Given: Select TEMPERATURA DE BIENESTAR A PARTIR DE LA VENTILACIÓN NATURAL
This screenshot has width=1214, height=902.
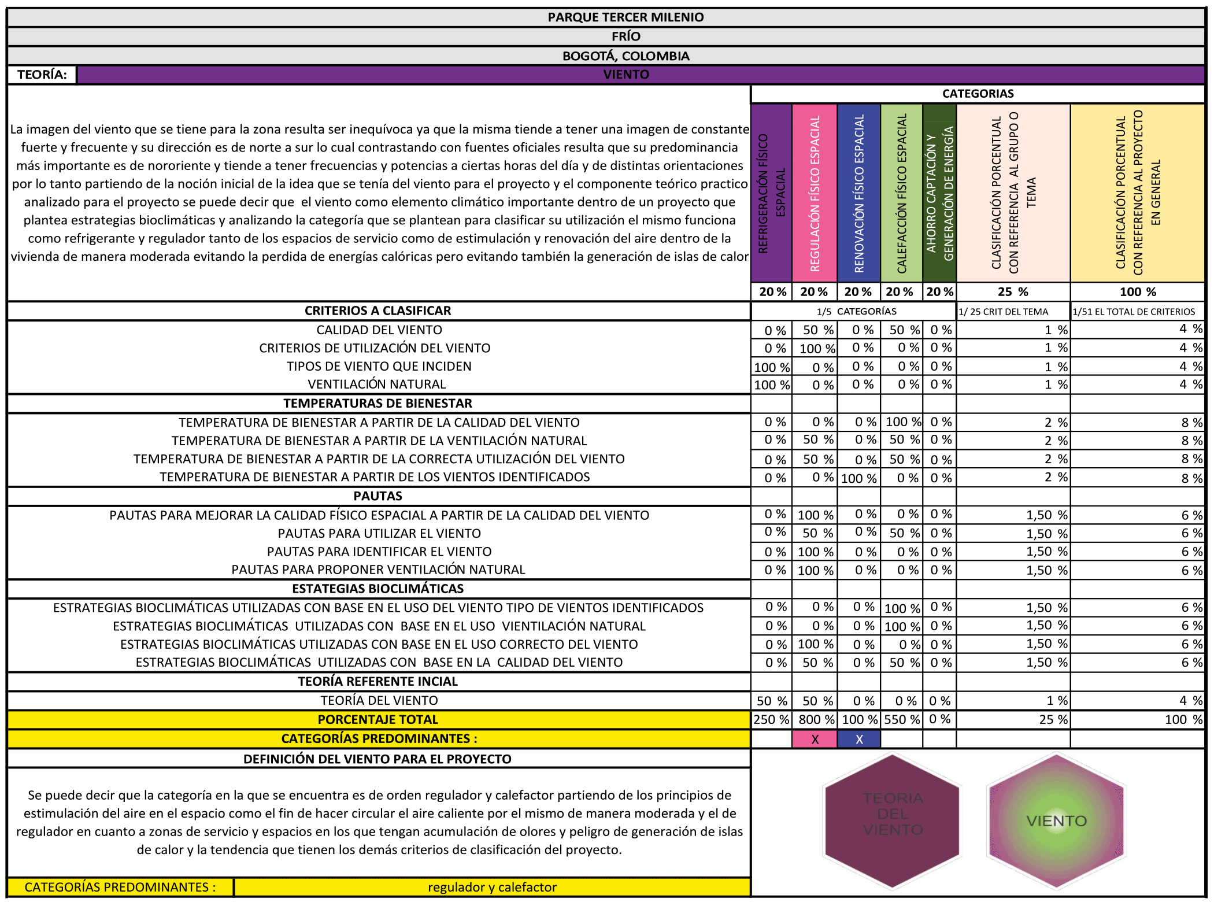Looking at the screenshot, I should [379, 441].
